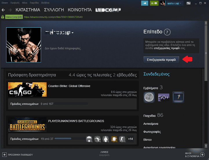Click the PUBG Battlegrounds banner image
209x160 pixels.
point(27,125)
